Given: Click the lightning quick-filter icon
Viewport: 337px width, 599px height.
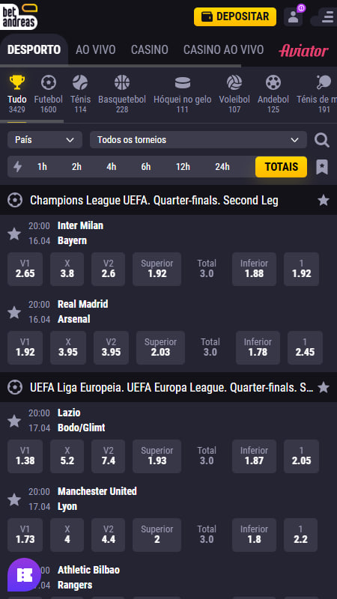Looking at the screenshot, I should (17, 166).
